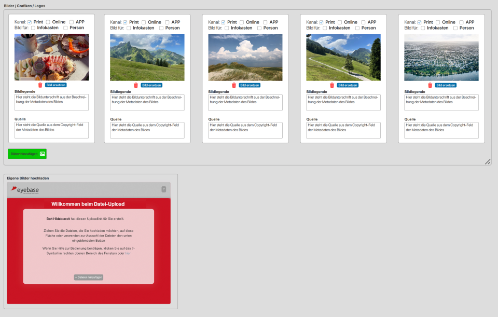Click Quelle field of the last image
Viewport: 498px width, 317px height.
click(441, 130)
